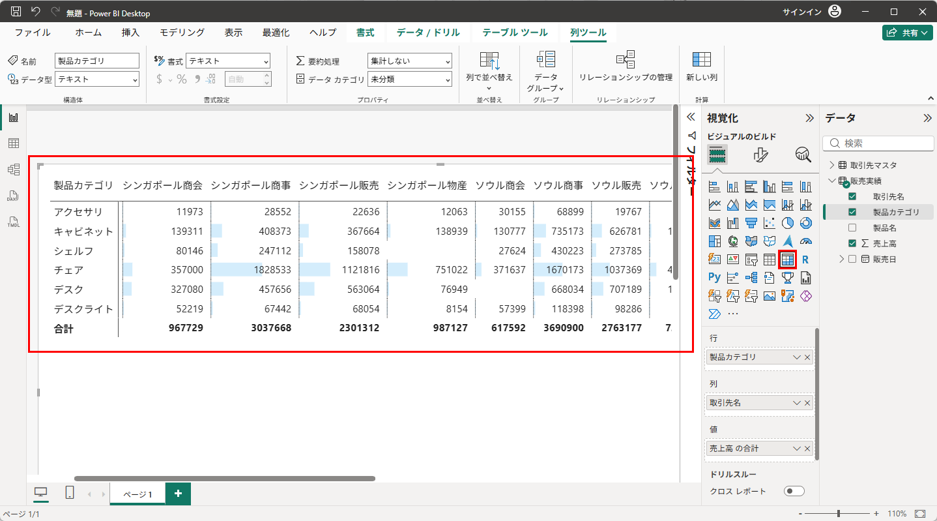Open the データ カテゴリ dropdown

click(410, 79)
